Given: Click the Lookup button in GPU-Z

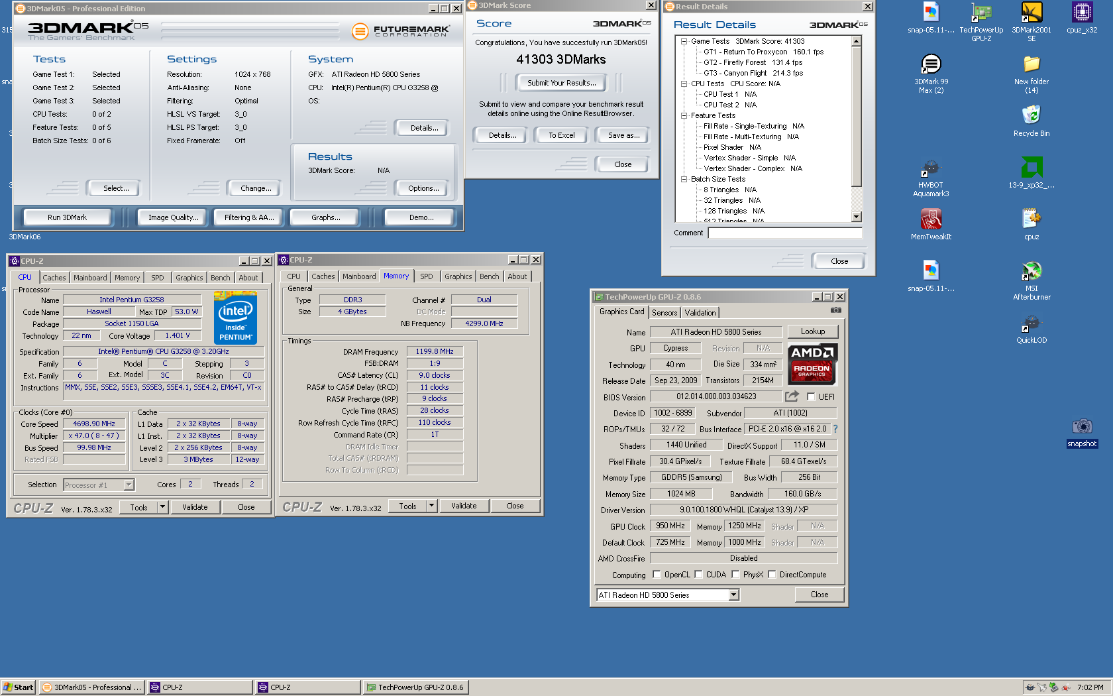Looking at the screenshot, I should click(813, 331).
